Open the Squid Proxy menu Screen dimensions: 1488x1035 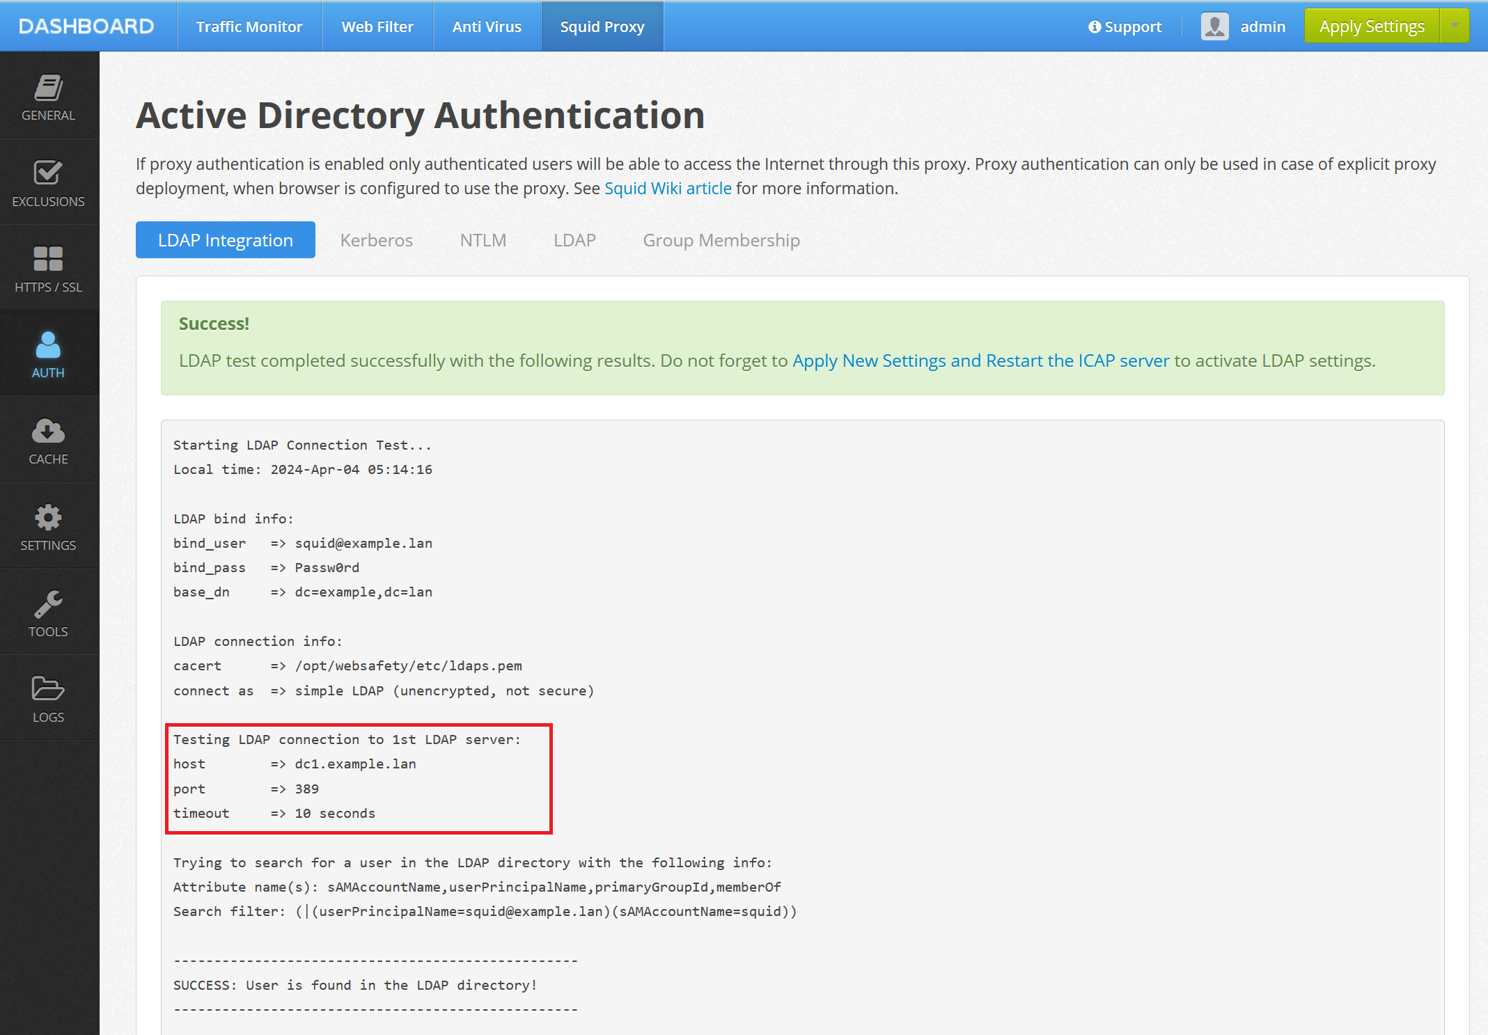pyautogui.click(x=602, y=26)
